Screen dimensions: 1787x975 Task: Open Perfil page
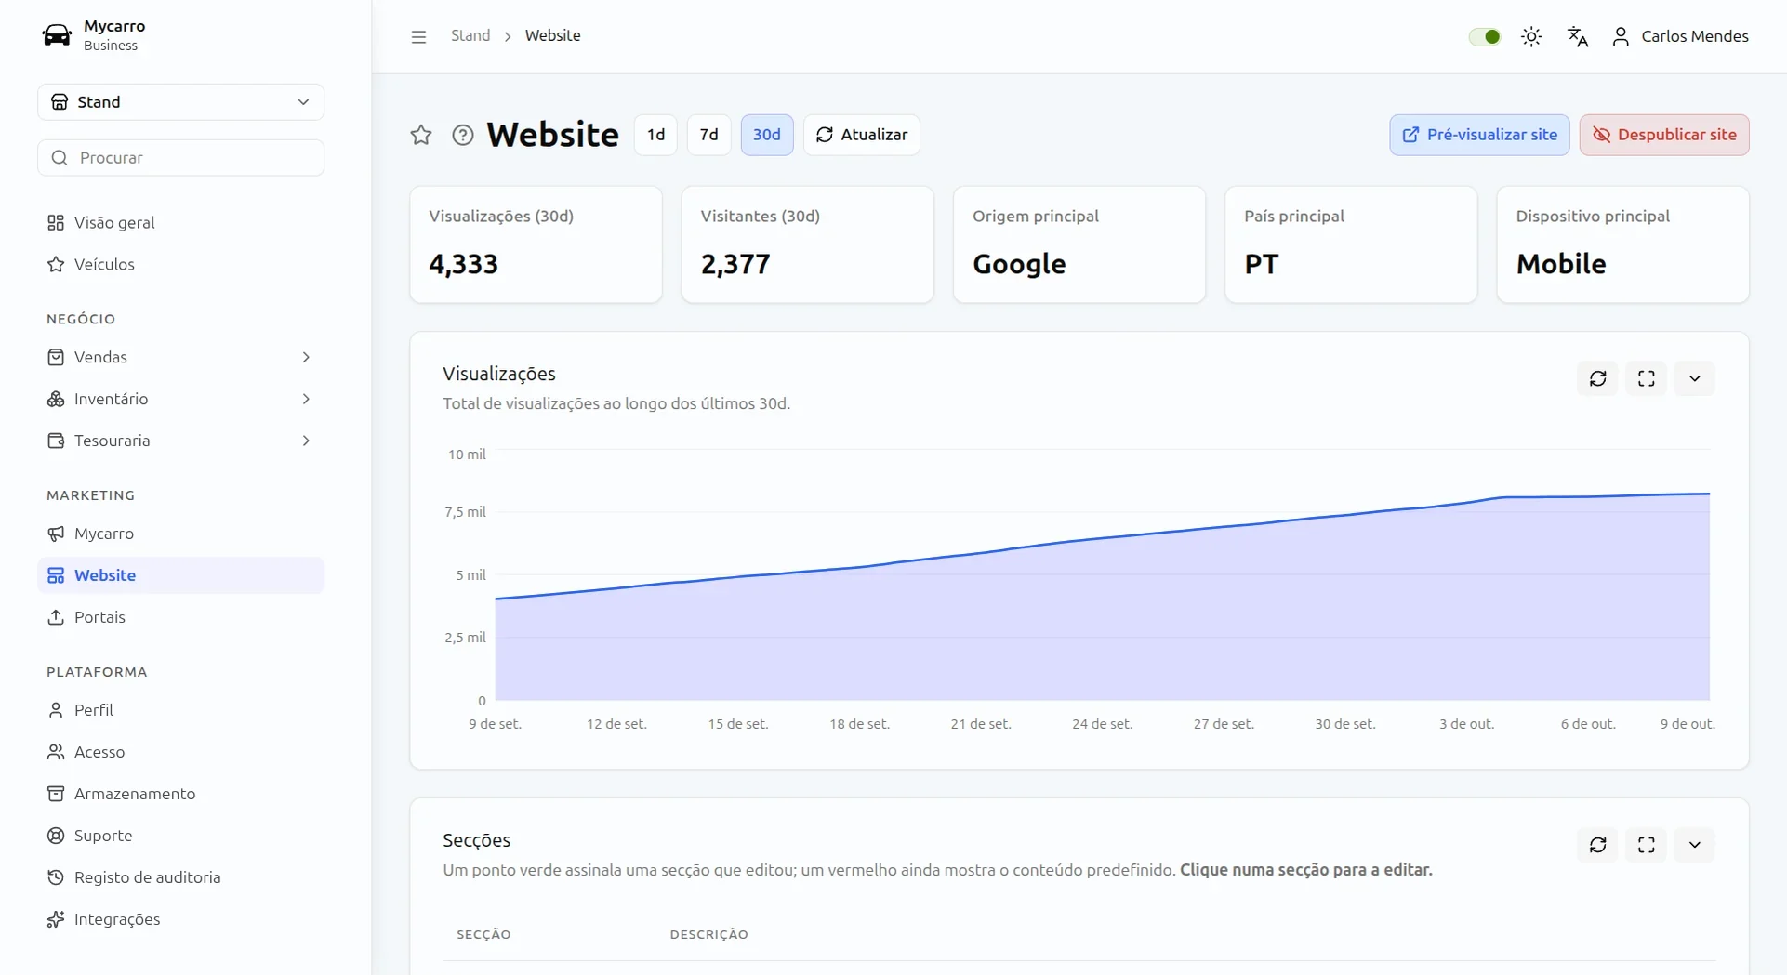click(181, 710)
